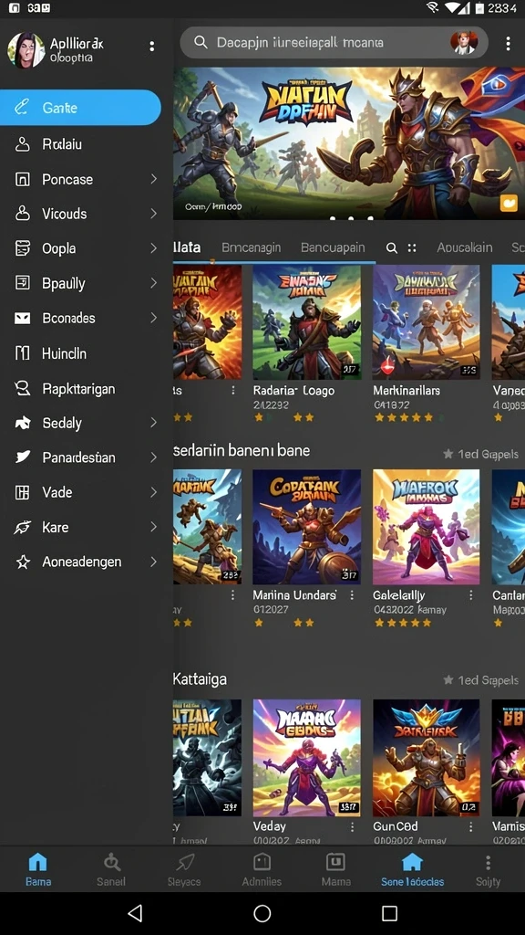
Task: Click the Rapkttarigan chat icon
Action: coord(22,389)
